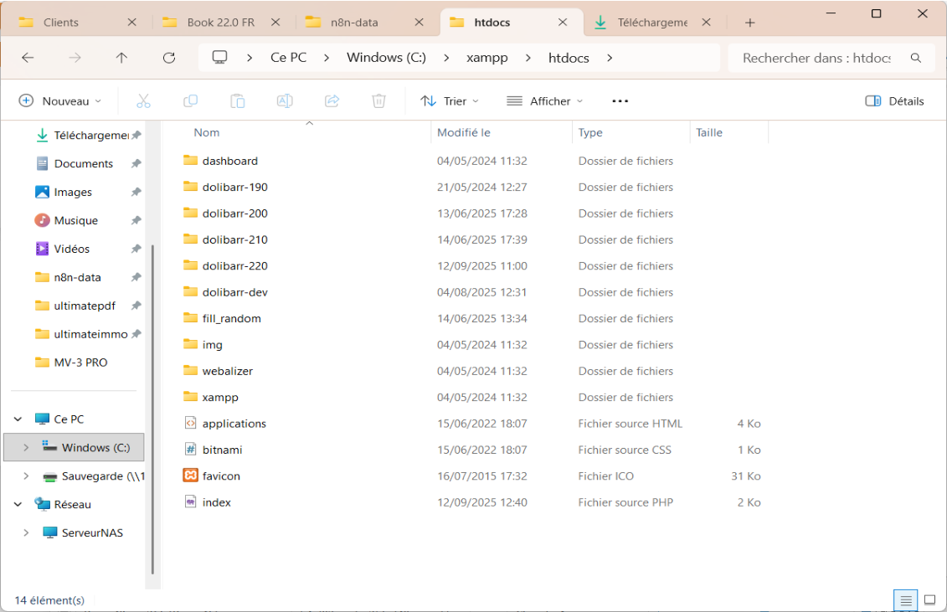Viewport: 947px width, 612px height.
Task: Unpin Documents from quick access
Action: [136, 164]
